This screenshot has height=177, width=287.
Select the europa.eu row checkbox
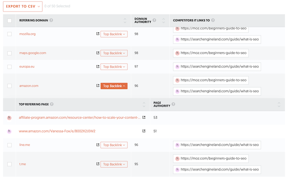click(x=9, y=67)
